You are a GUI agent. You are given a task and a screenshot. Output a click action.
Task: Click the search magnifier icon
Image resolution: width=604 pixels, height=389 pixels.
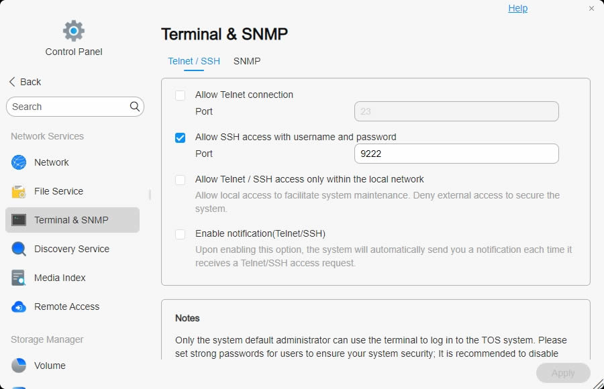click(135, 107)
